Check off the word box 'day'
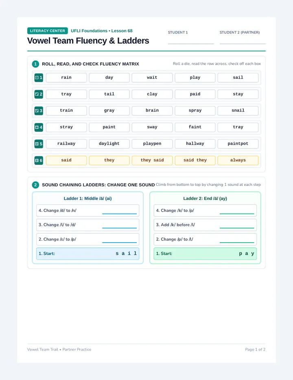The image size is (293, 380). 109,77
